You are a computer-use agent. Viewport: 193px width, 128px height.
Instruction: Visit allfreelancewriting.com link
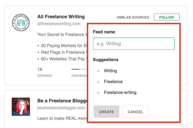pyautogui.click(x=59, y=24)
